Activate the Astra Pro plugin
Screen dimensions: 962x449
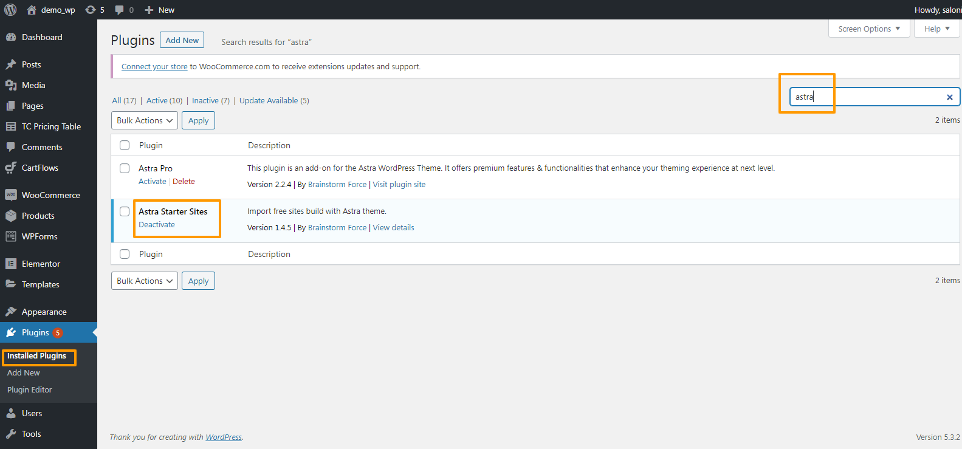153,182
